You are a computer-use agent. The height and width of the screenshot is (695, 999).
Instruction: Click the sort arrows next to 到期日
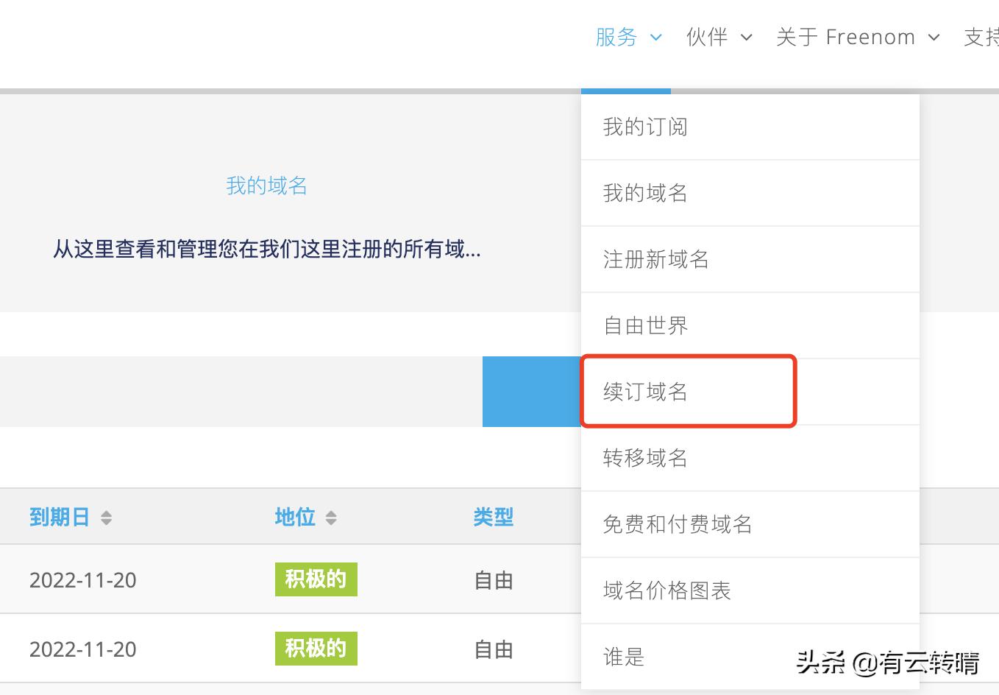(106, 517)
